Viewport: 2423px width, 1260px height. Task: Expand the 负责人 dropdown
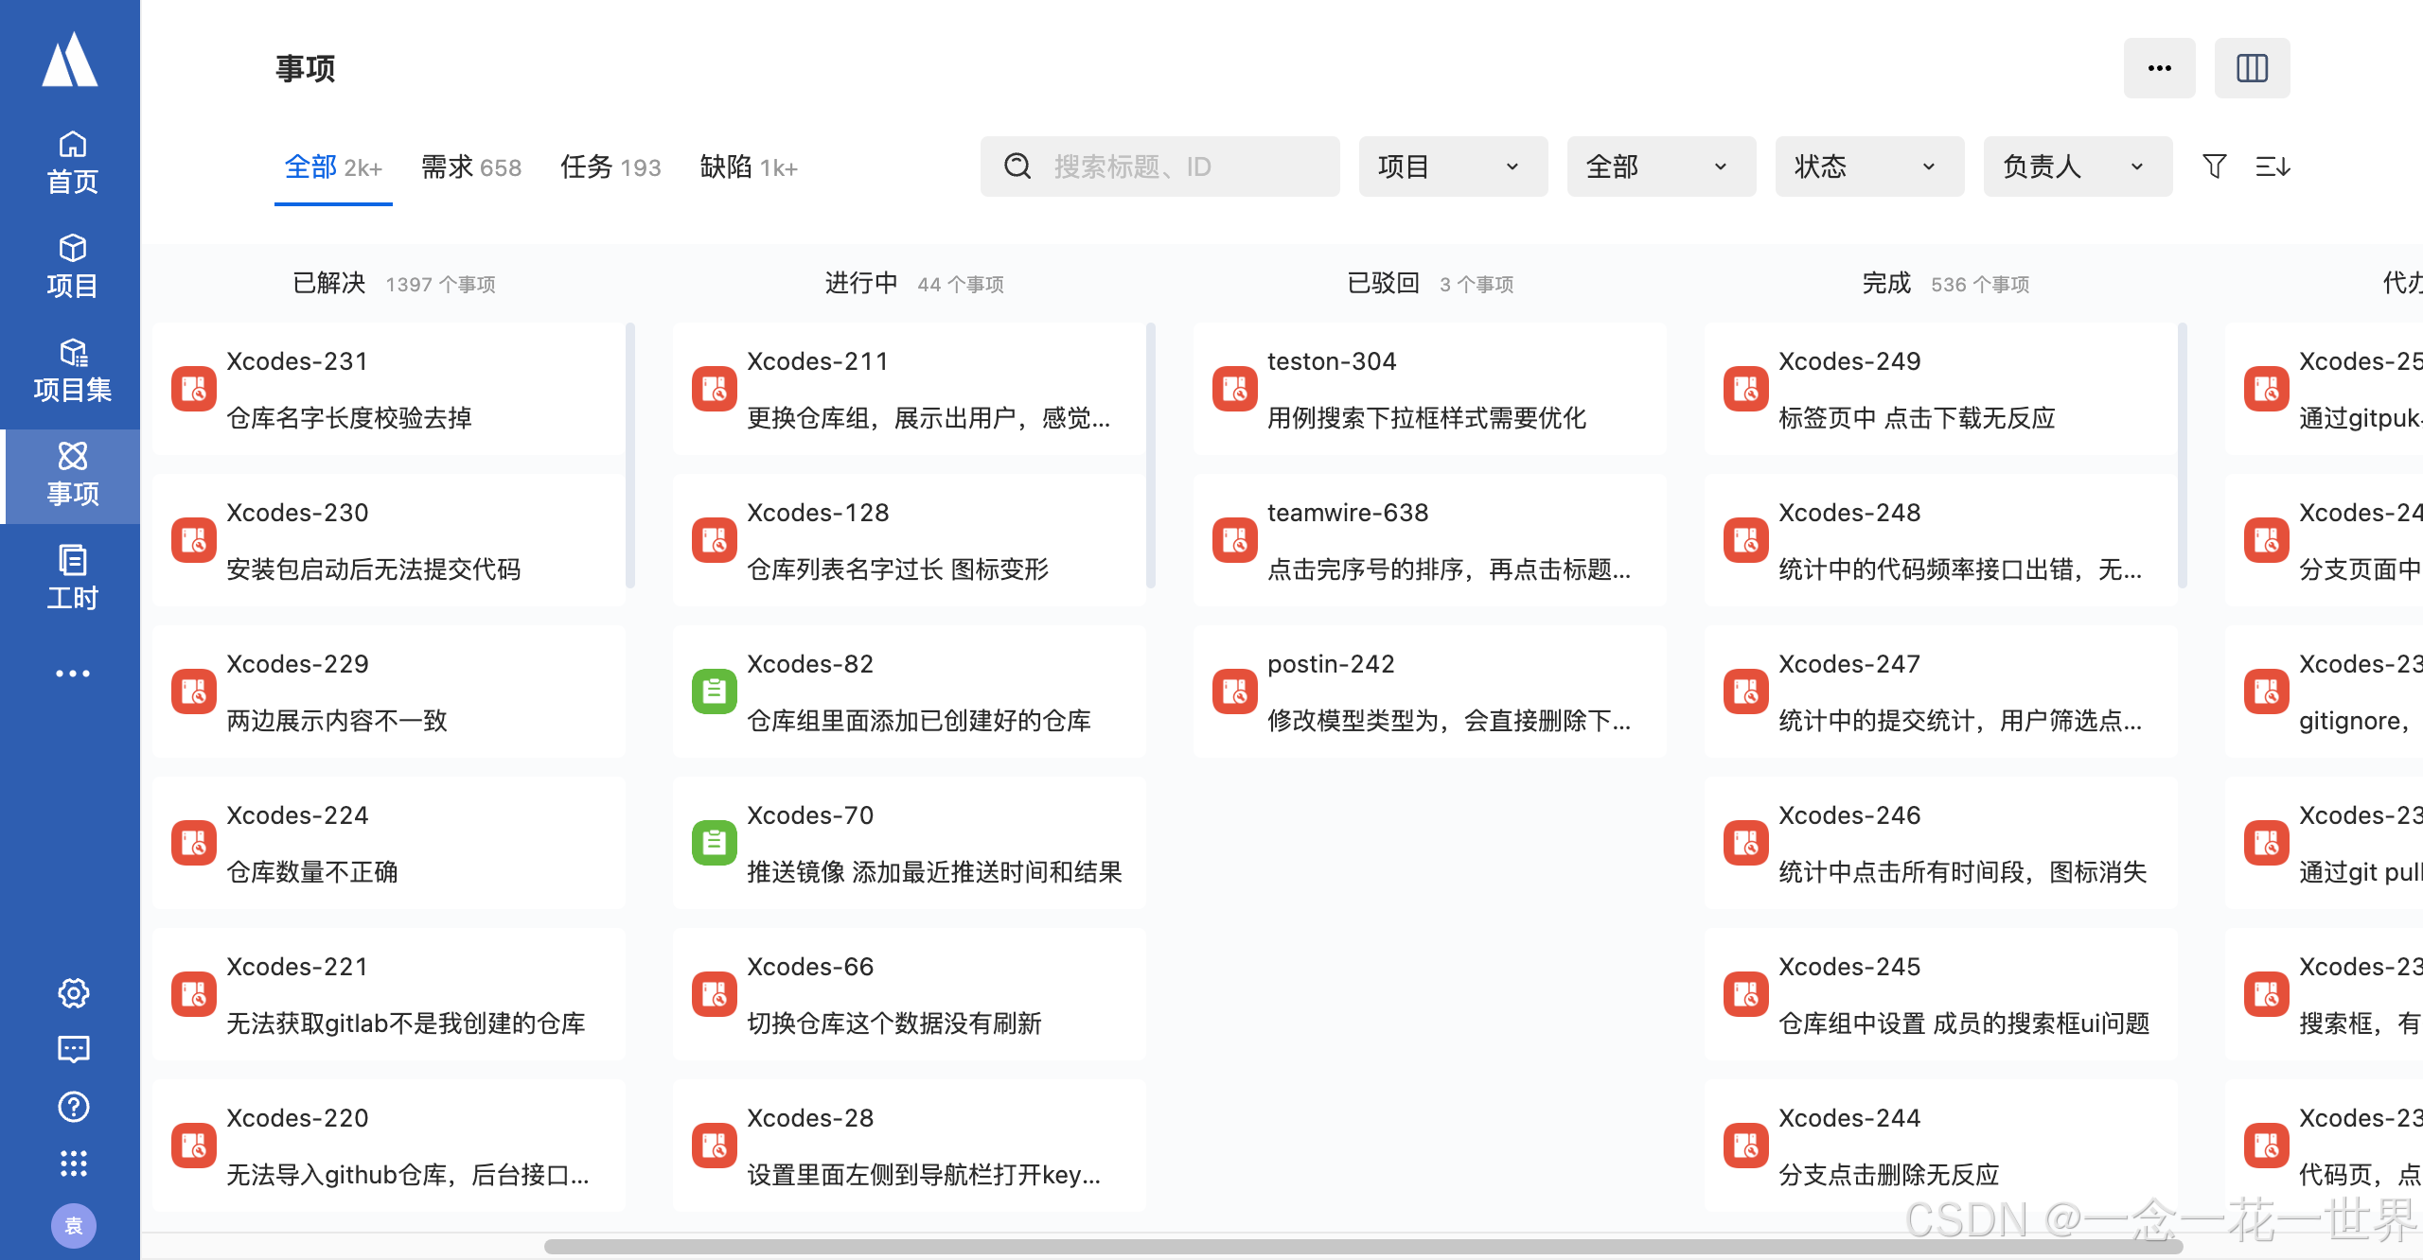click(x=2078, y=166)
